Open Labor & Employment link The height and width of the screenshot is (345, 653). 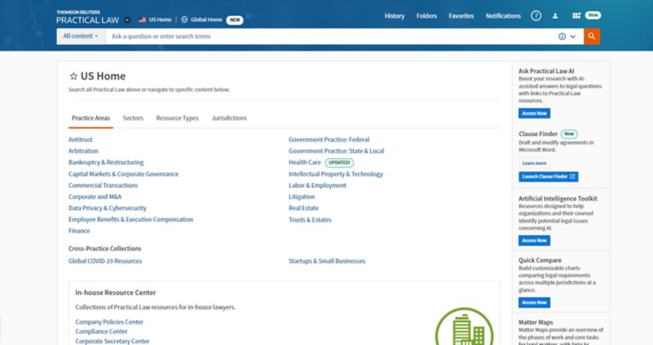[317, 185]
